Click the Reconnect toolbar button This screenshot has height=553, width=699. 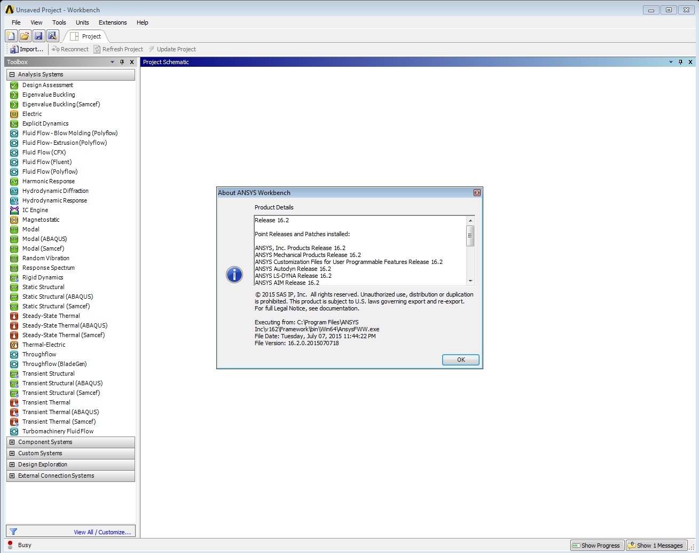click(70, 49)
